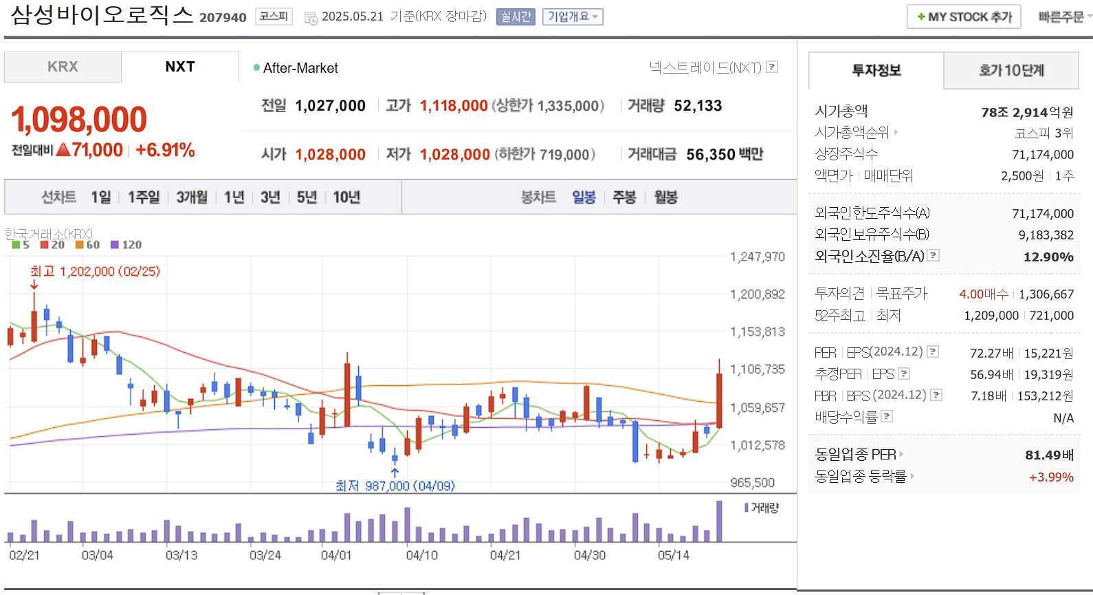Click the 목표주가 value 1,306,667
The width and height of the screenshot is (1093, 595).
point(1046,294)
